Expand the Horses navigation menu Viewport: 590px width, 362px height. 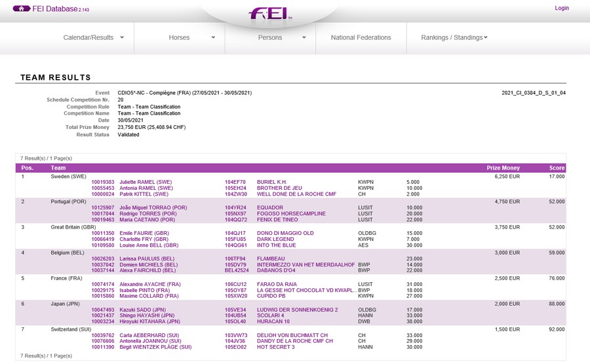[191, 38]
